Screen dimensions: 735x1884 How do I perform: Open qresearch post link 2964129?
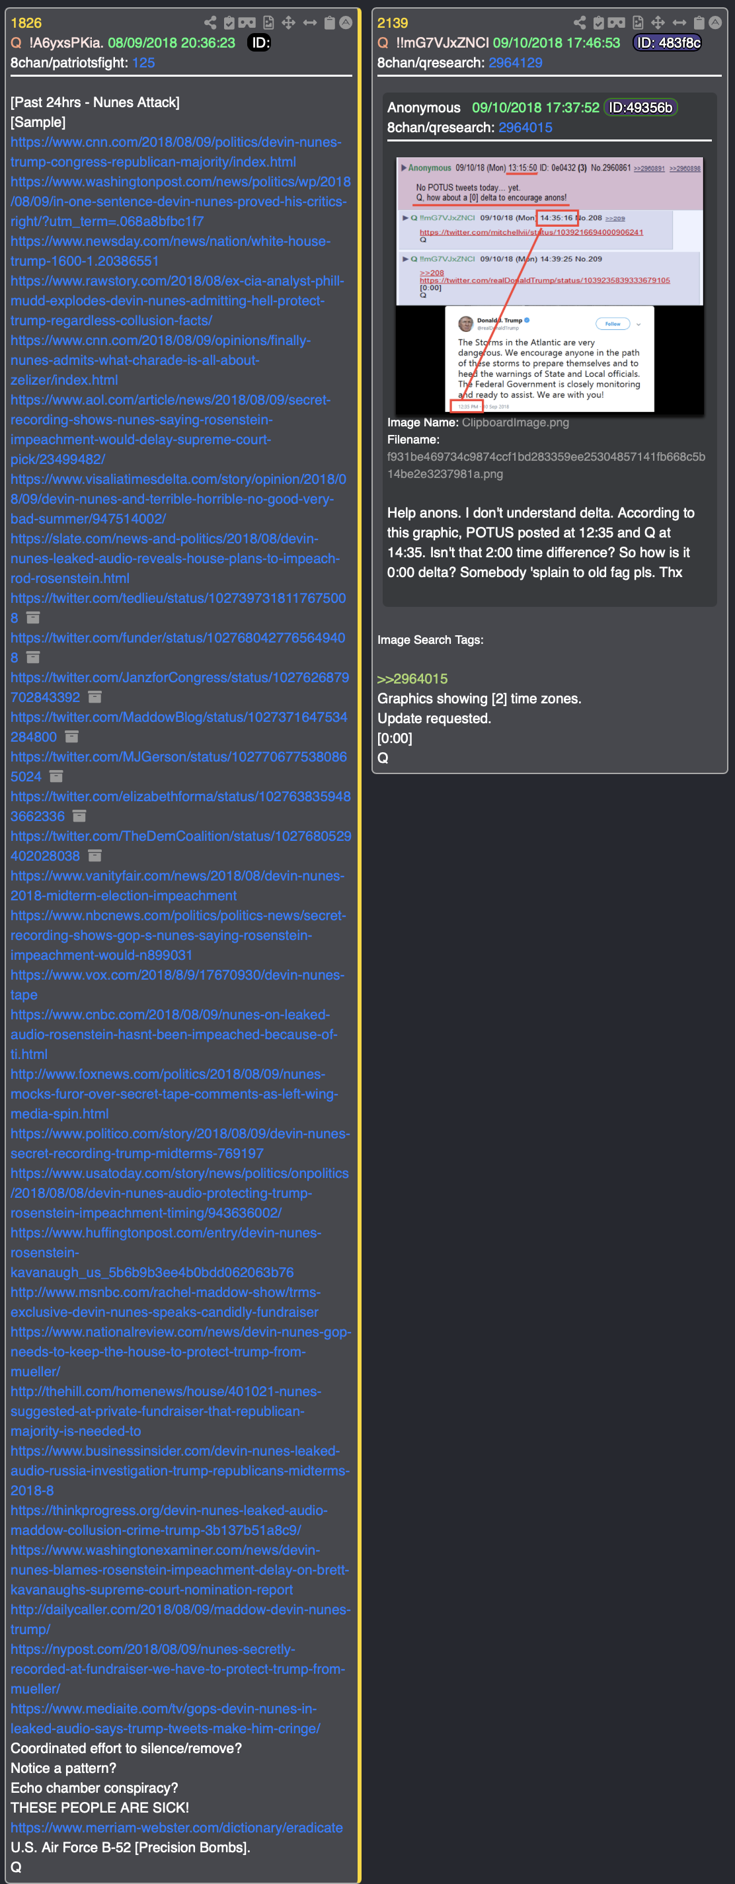pyautogui.click(x=516, y=63)
